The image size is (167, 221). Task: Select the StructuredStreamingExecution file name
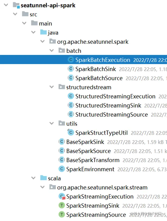tap(115, 96)
